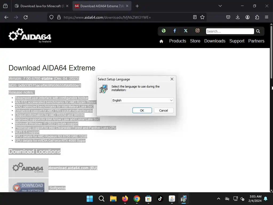Click the tracking protection shield icon
This screenshot has width=273, height=205.
pyautogui.click(x=51, y=17)
